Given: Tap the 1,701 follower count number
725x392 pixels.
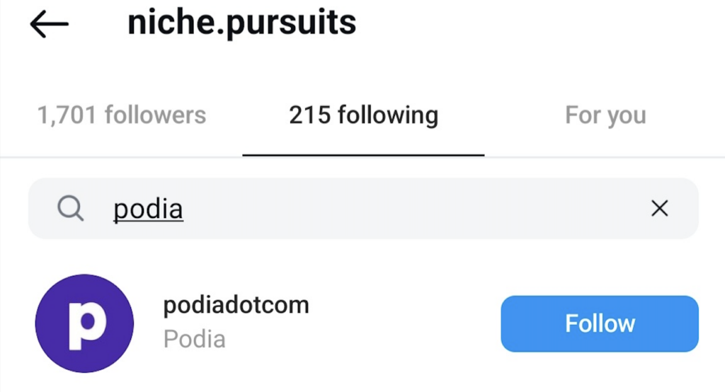Looking at the screenshot, I should [67, 115].
